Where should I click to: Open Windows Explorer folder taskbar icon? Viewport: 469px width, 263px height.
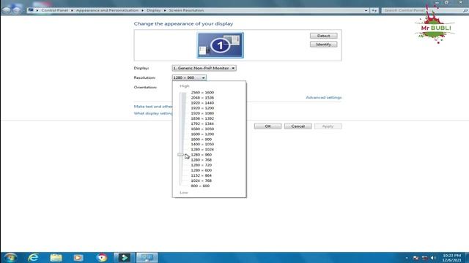point(56,257)
